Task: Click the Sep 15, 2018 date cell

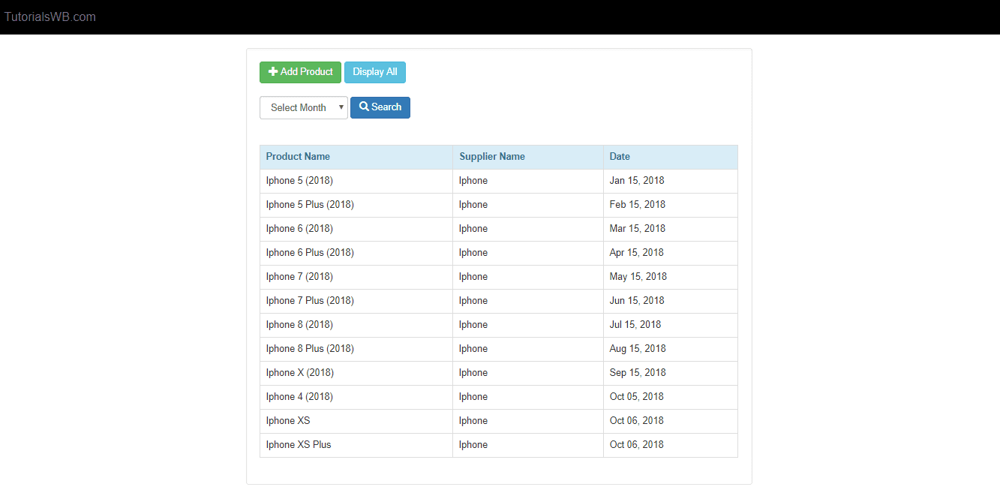Action: (x=671, y=373)
